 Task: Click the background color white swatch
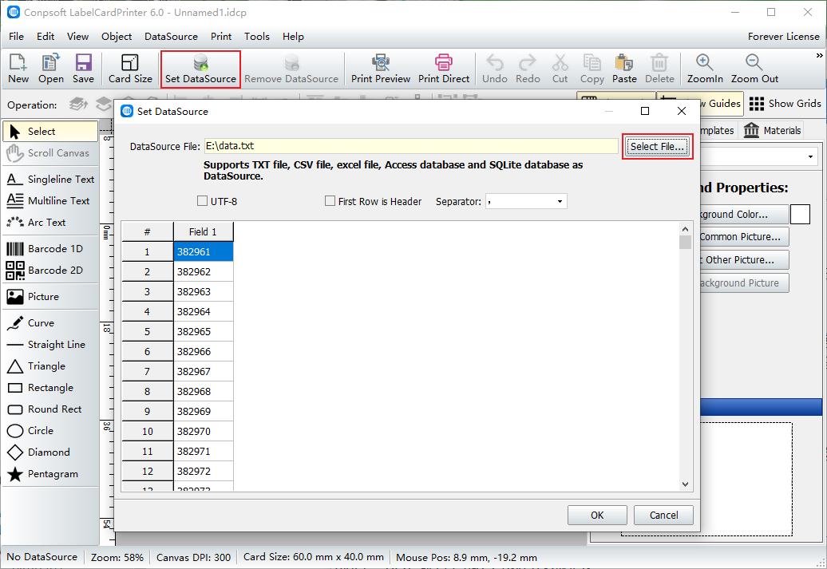point(800,214)
